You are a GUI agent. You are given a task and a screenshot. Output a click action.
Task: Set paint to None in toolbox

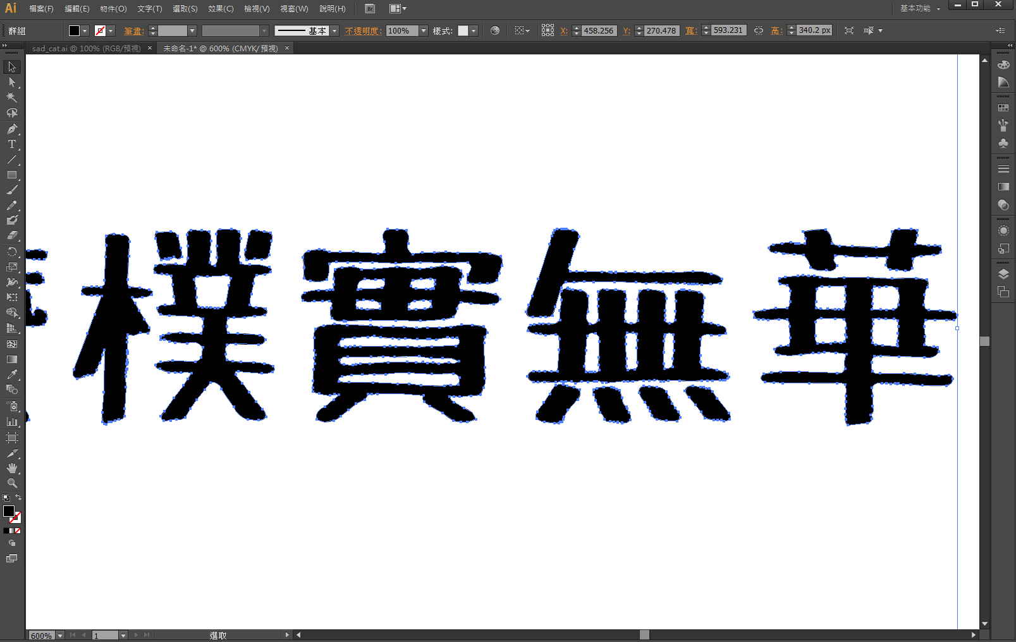point(18,531)
